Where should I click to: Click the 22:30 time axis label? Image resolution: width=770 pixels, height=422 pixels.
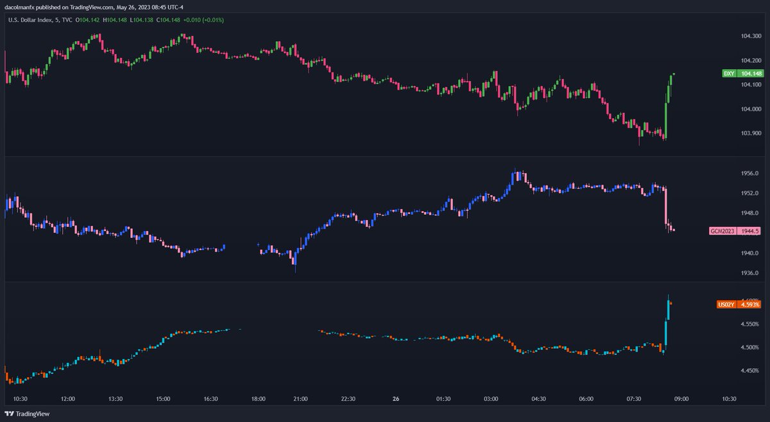click(x=348, y=398)
